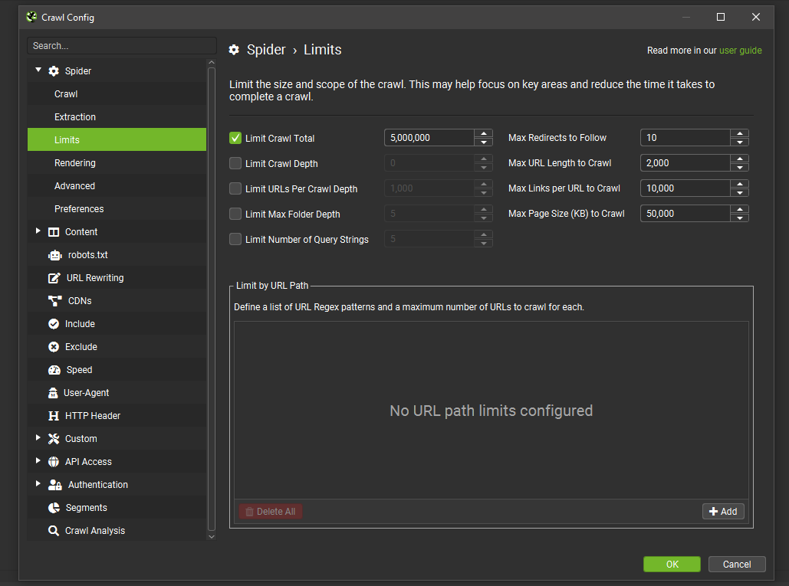Viewport: 789px width, 586px height.
Task: Click the User-Agent spy icon
Action: (53, 393)
